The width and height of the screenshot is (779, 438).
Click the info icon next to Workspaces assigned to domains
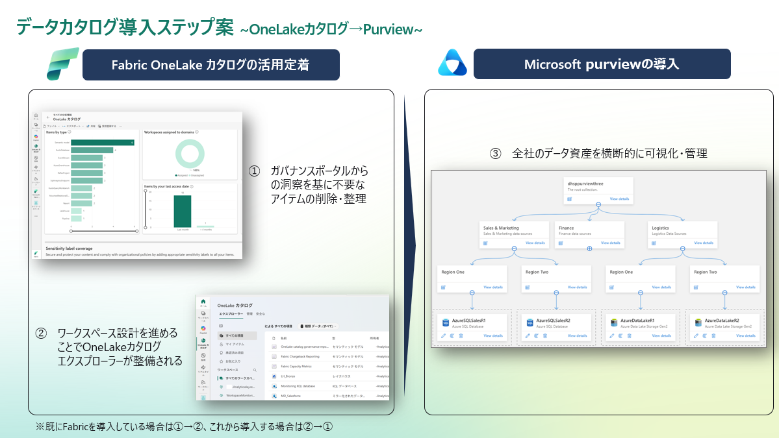[198, 132]
